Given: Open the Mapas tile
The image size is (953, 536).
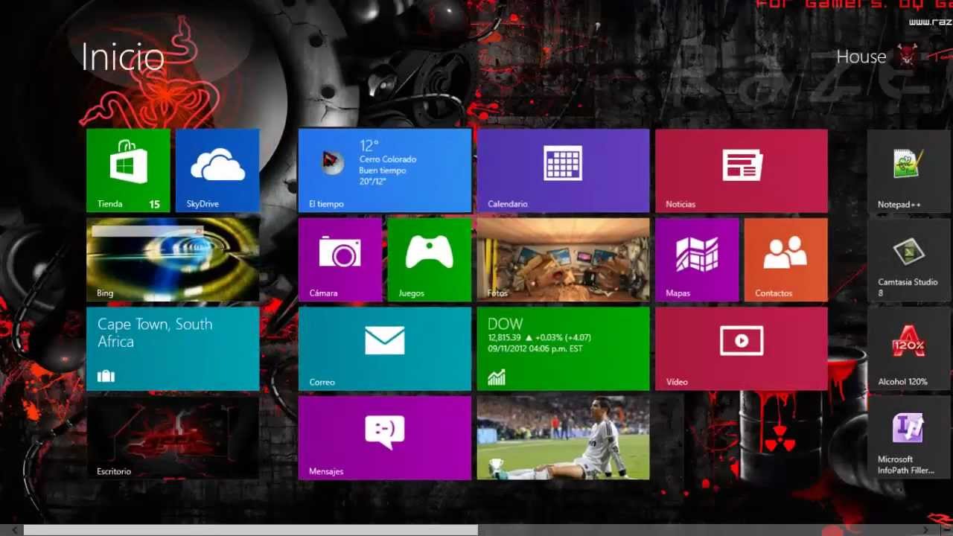Looking at the screenshot, I should click(697, 260).
